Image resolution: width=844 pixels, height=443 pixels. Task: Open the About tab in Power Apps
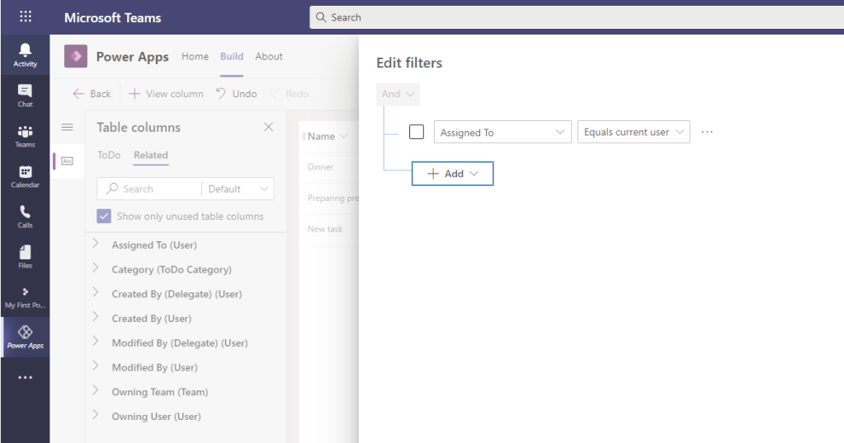(x=269, y=57)
